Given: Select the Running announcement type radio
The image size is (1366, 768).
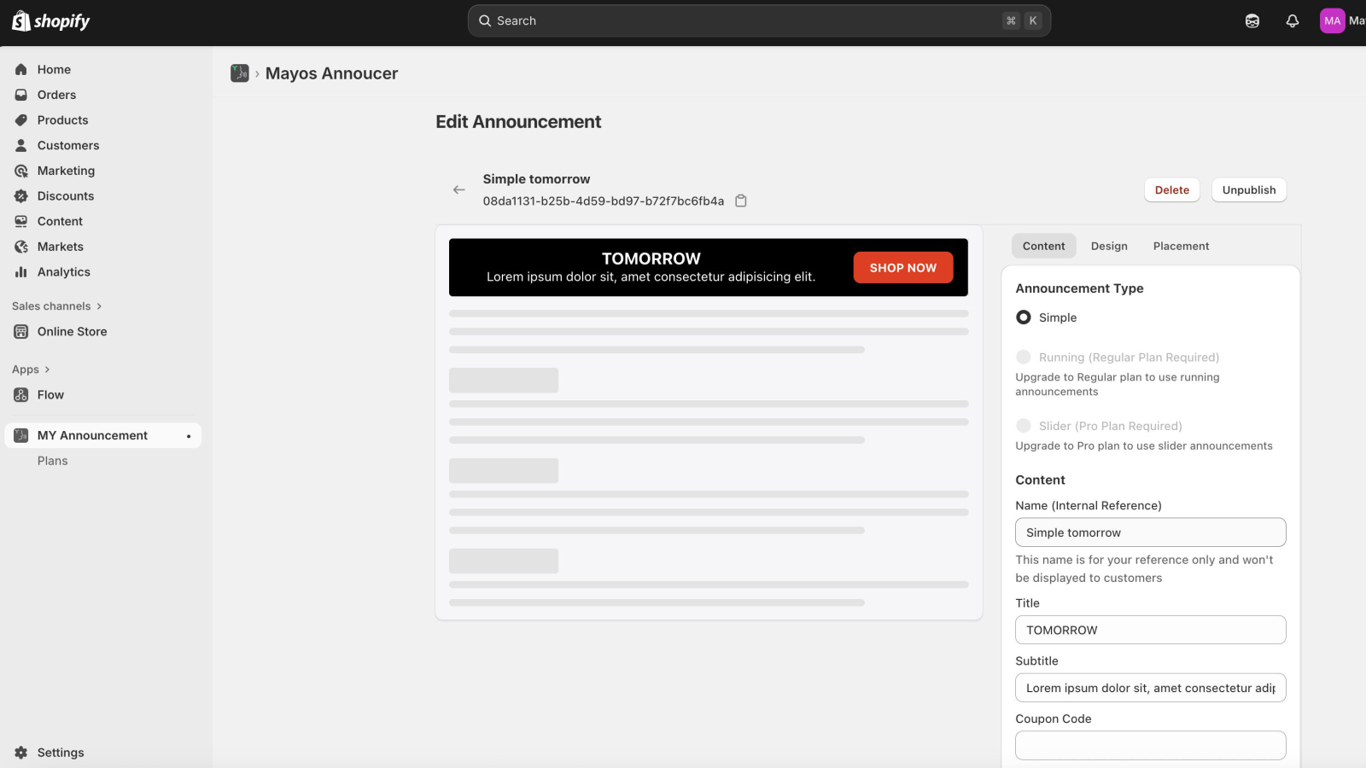Looking at the screenshot, I should coord(1024,358).
